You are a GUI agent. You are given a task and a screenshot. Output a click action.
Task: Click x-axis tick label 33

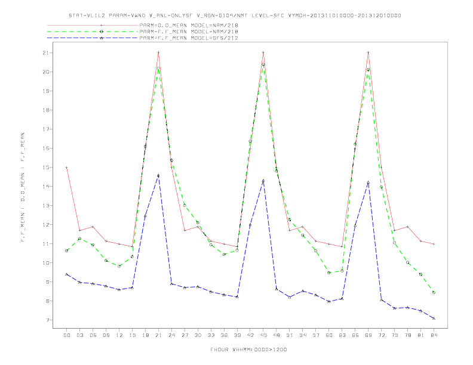point(211,335)
